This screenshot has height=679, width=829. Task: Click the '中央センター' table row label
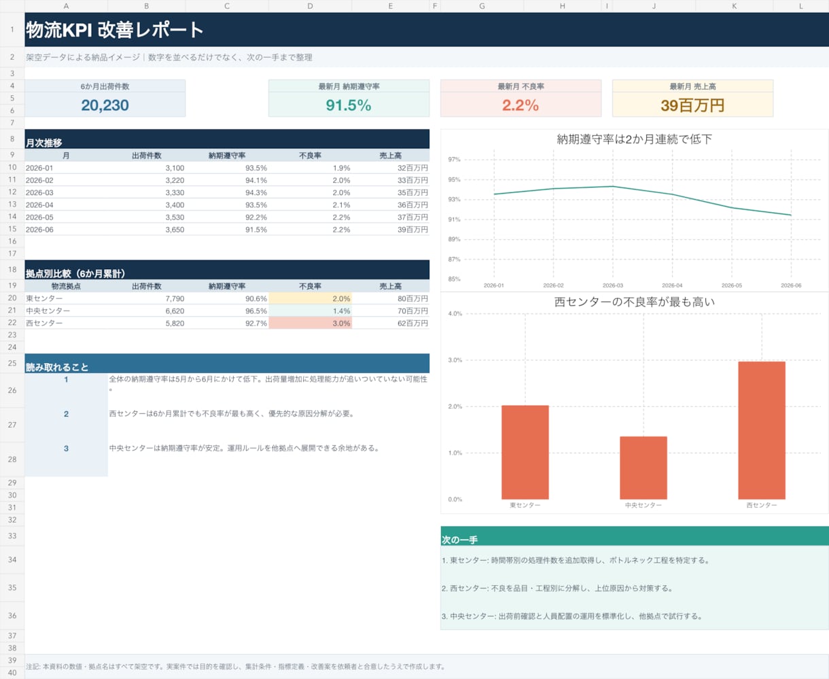point(66,311)
